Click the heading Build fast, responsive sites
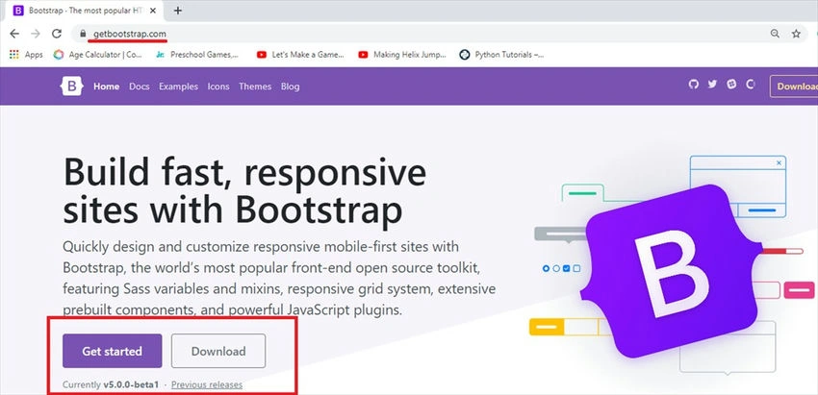The width and height of the screenshot is (818, 395). (244, 192)
